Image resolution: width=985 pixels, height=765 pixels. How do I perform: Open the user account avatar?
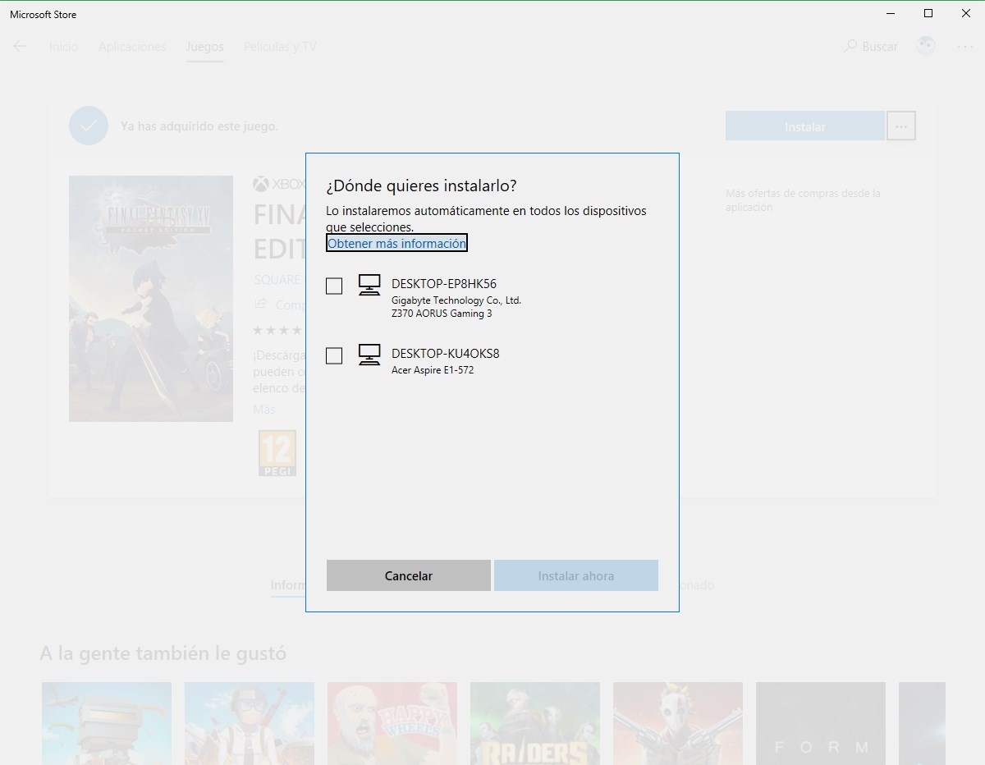[x=926, y=46]
